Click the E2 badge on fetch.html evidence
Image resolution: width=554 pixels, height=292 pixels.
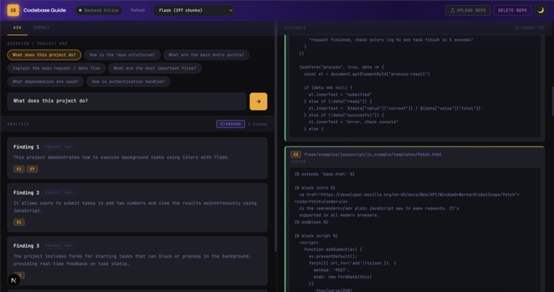[296, 155]
